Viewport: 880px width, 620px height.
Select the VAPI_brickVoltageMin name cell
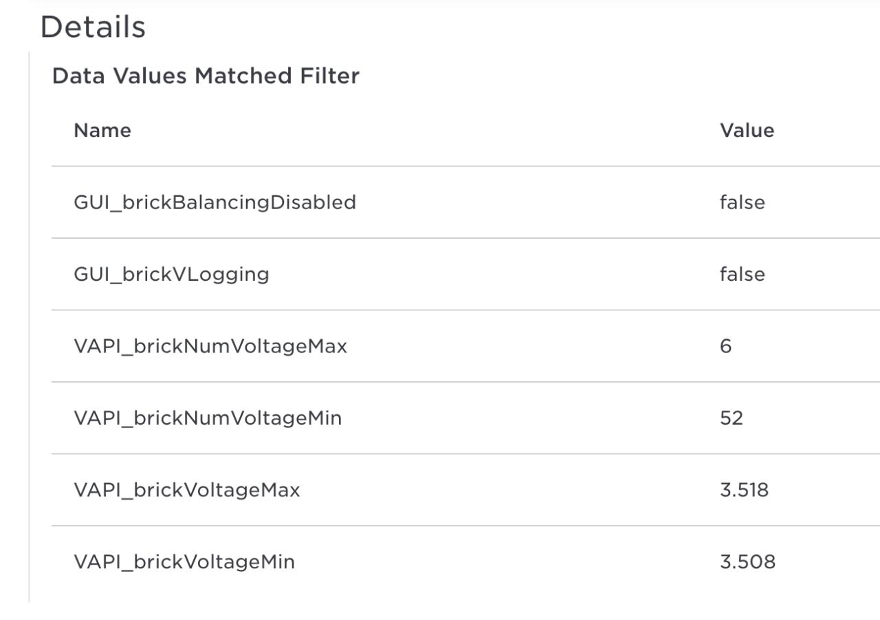pyautogui.click(x=184, y=562)
